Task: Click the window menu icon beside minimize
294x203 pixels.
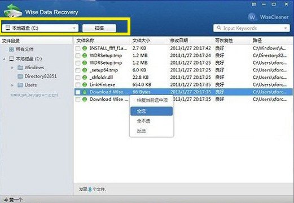Action: tap(254, 4)
